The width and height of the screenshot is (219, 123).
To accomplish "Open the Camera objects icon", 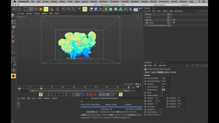I will tap(141, 9).
